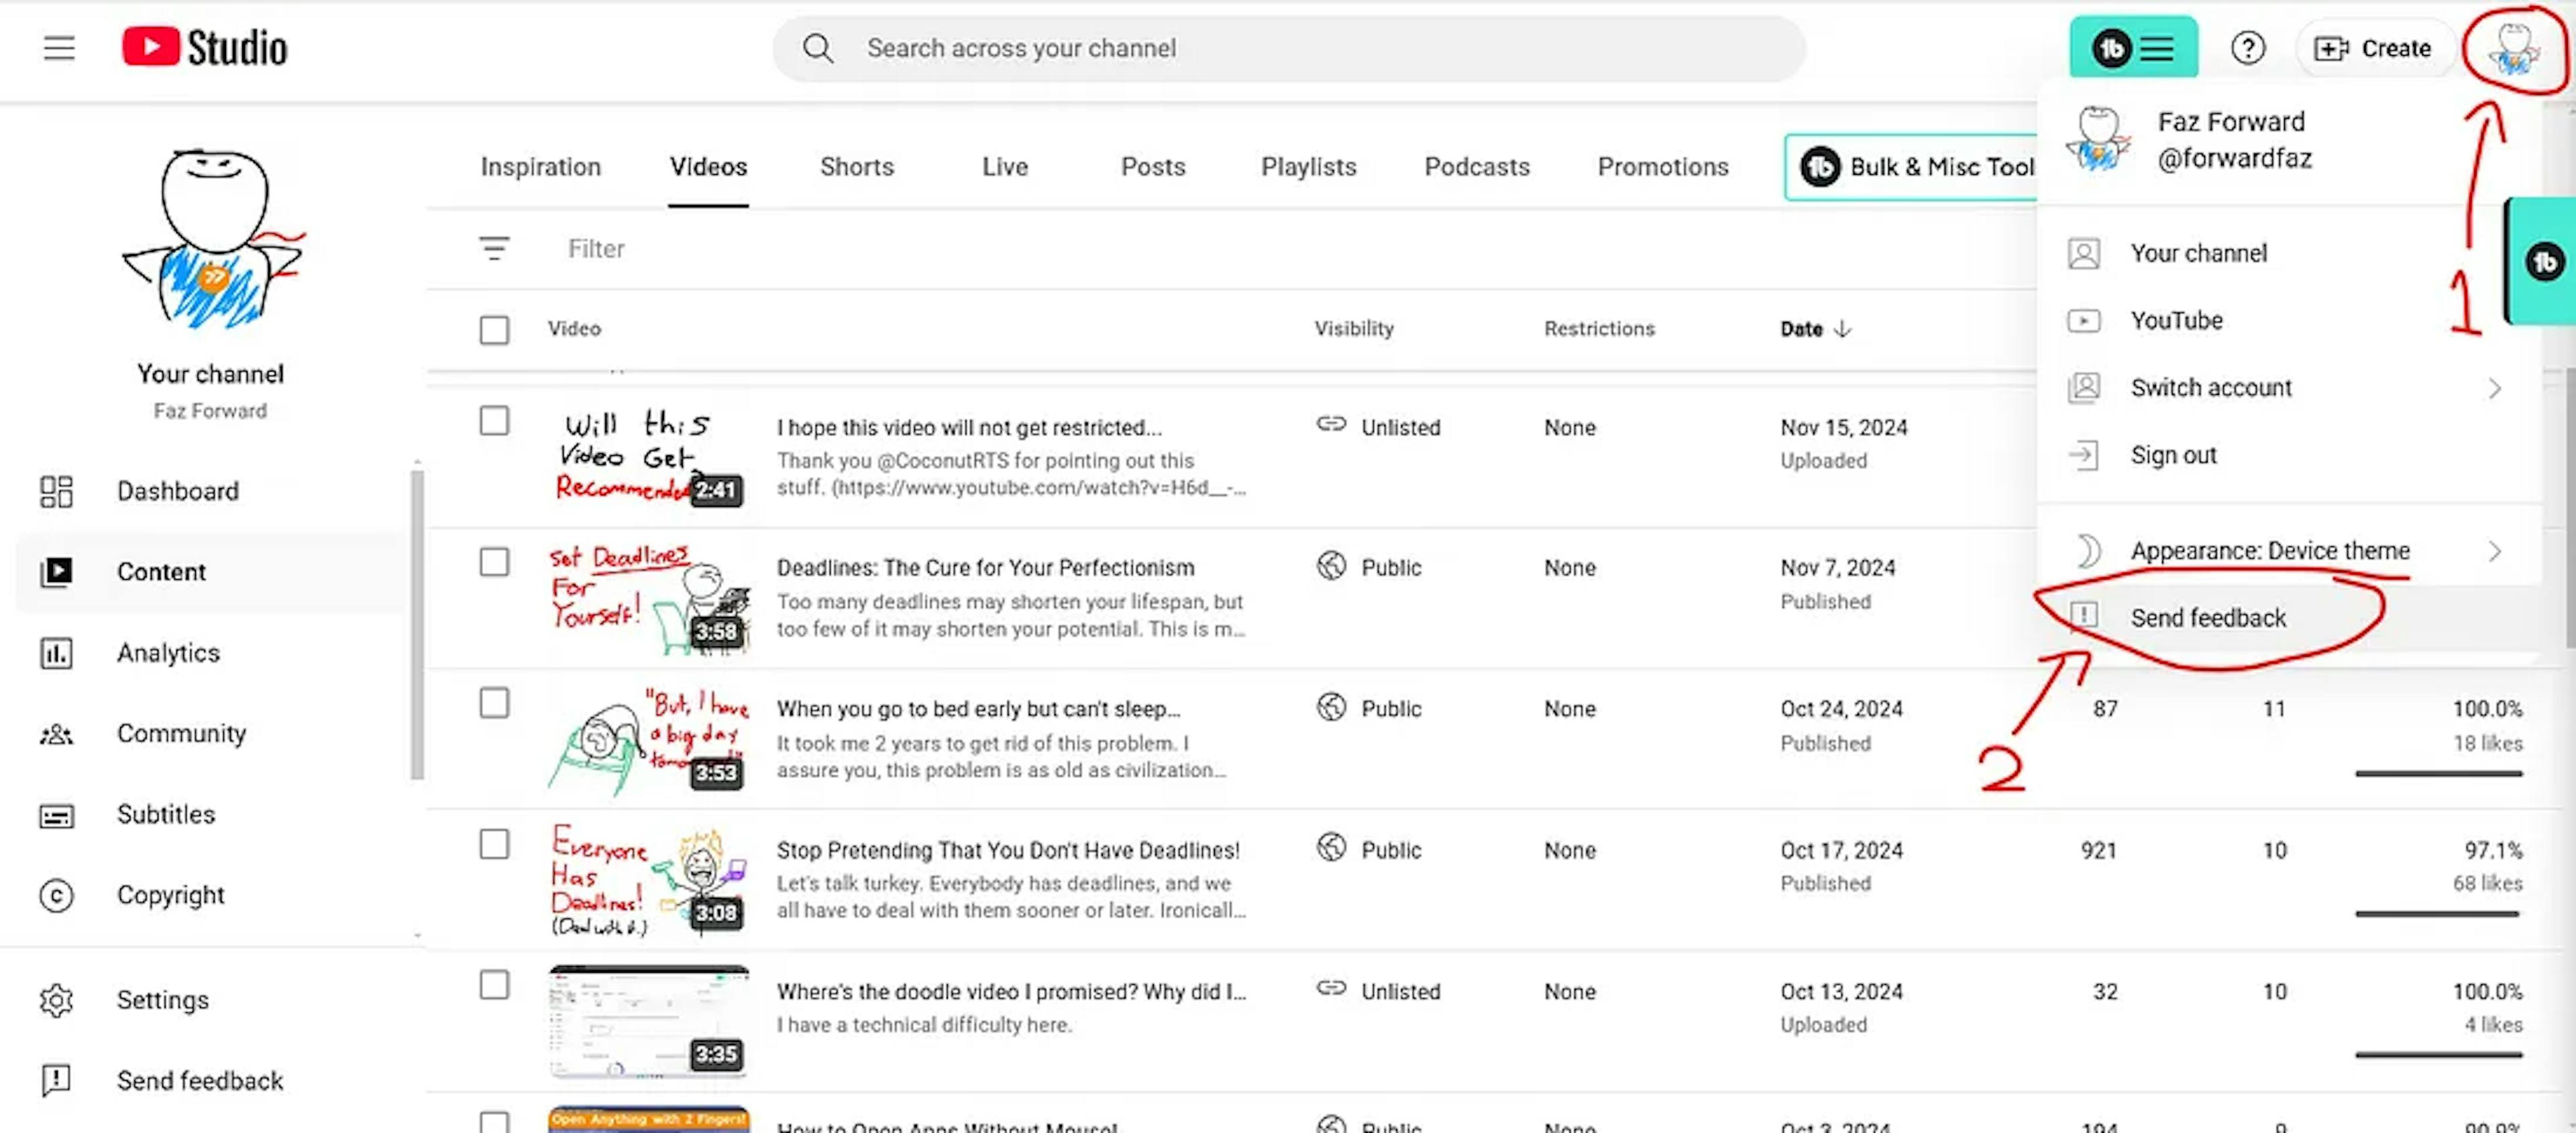Click Public globe icon for Oct 24 video
Viewport: 2576px width, 1133px height.
point(1331,707)
